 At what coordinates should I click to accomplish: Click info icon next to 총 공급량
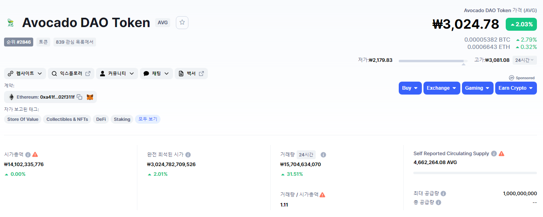(x=438, y=202)
